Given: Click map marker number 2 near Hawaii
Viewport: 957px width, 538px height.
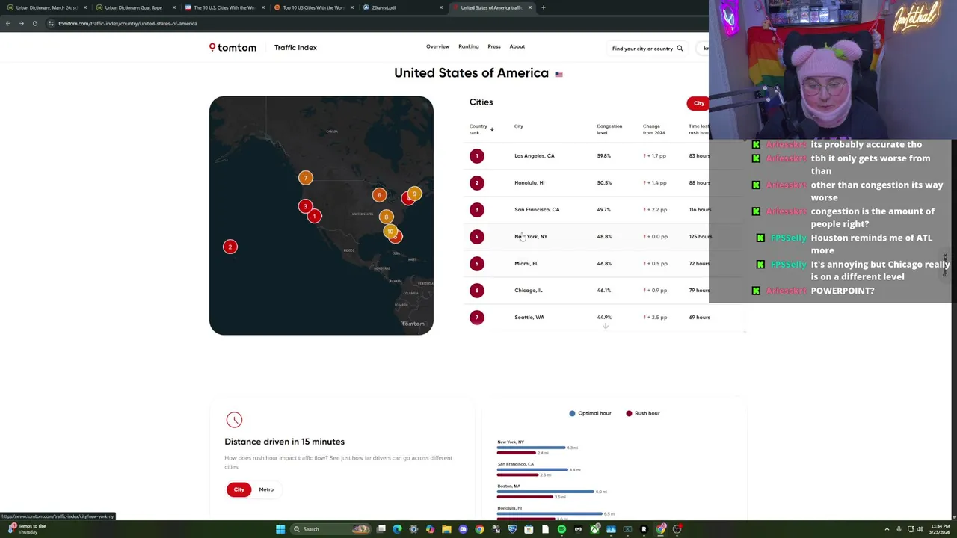Looking at the screenshot, I should [230, 247].
